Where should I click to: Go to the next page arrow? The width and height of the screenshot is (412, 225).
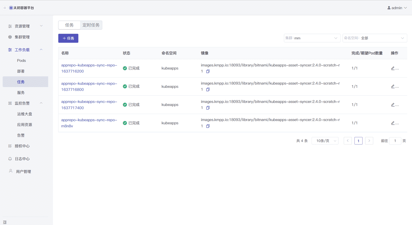click(369, 141)
